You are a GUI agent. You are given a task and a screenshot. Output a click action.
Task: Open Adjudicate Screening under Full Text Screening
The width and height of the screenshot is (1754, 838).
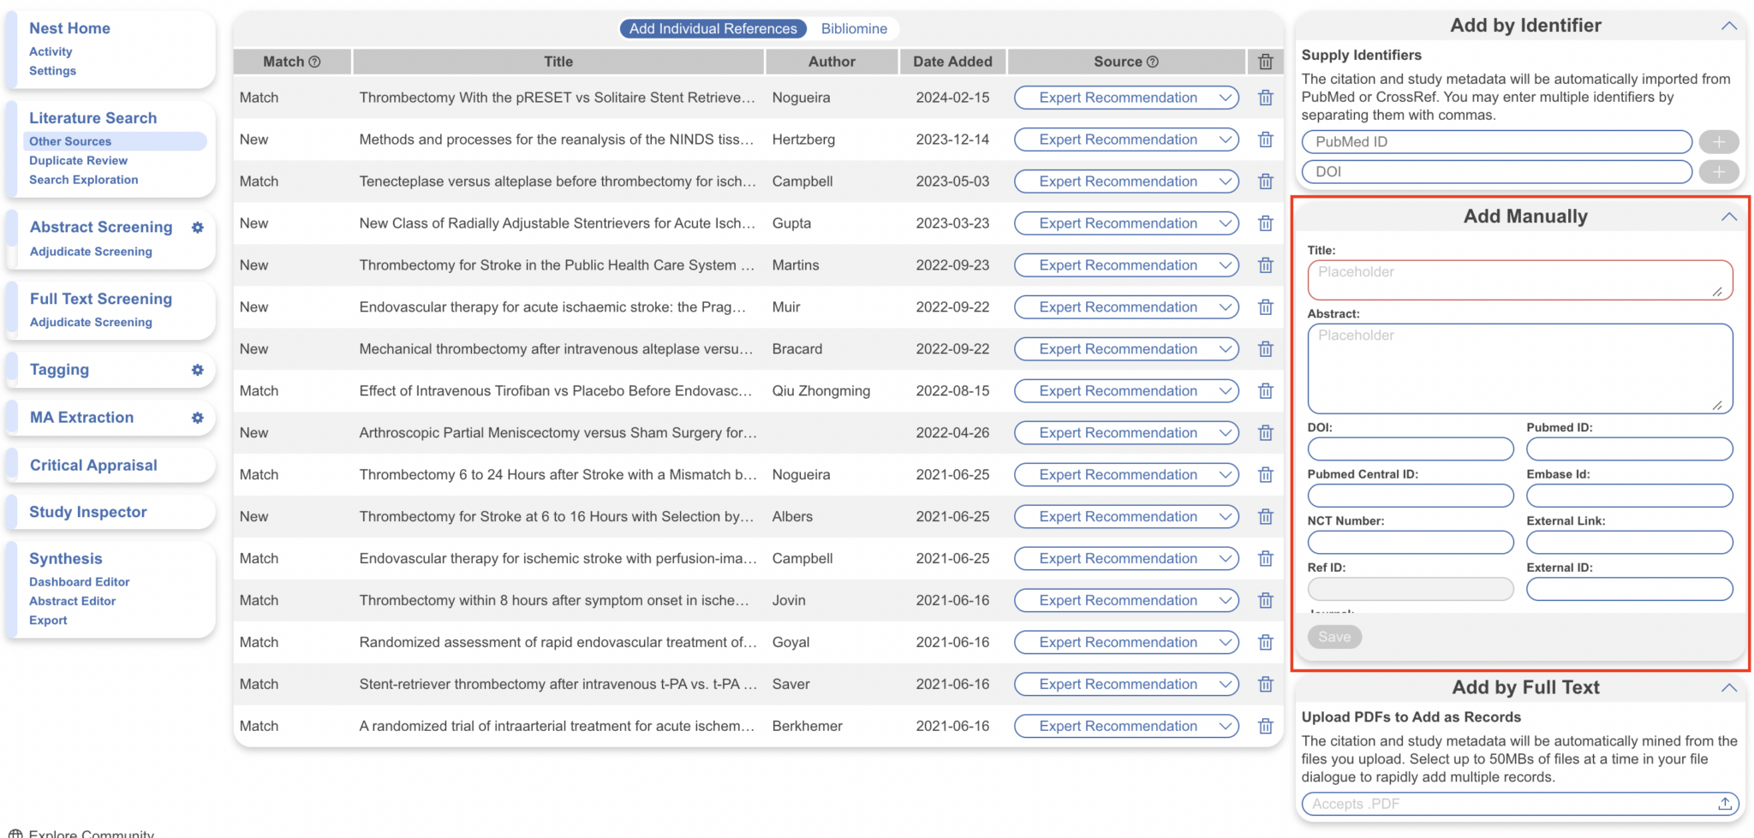tap(91, 323)
